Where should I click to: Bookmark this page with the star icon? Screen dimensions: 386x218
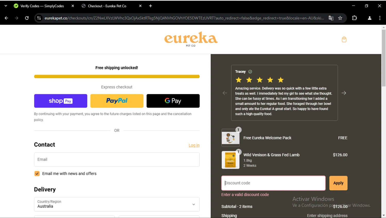pyautogui.click(x=340, y=18)
